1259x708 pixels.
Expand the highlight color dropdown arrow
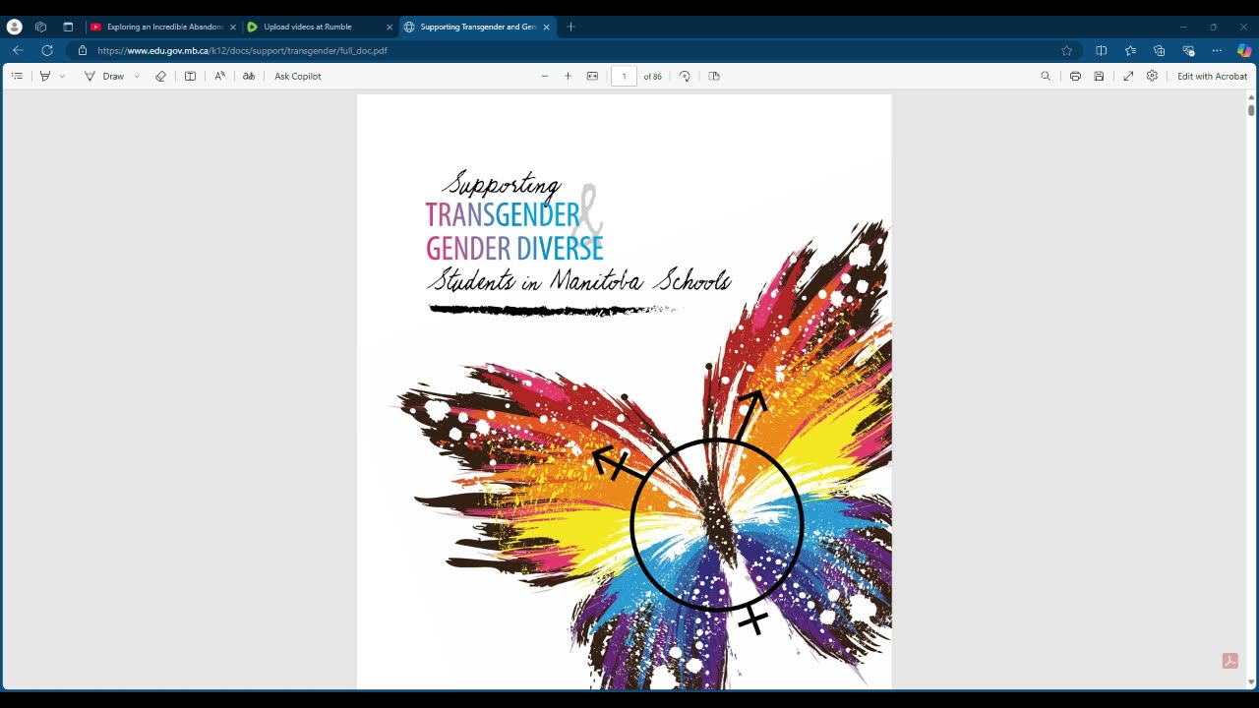coord(62,76)
